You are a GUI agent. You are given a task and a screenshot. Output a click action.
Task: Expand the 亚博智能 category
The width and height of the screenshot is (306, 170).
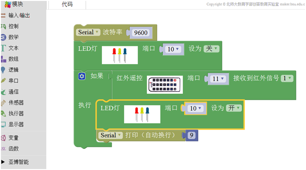tap(15, 162)
